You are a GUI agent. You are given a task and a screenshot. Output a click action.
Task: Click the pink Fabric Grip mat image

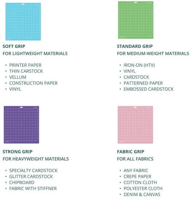pos(135,125)
